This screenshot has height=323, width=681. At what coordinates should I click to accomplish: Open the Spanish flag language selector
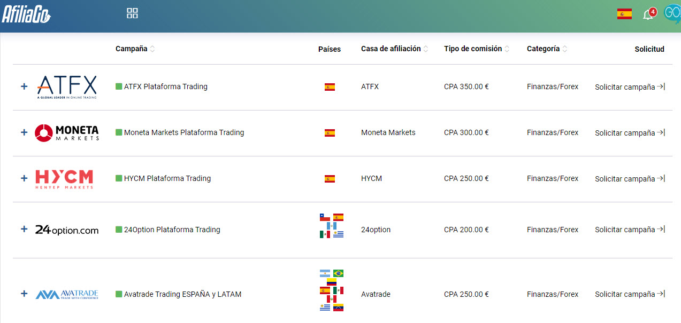tap(624, 14)
